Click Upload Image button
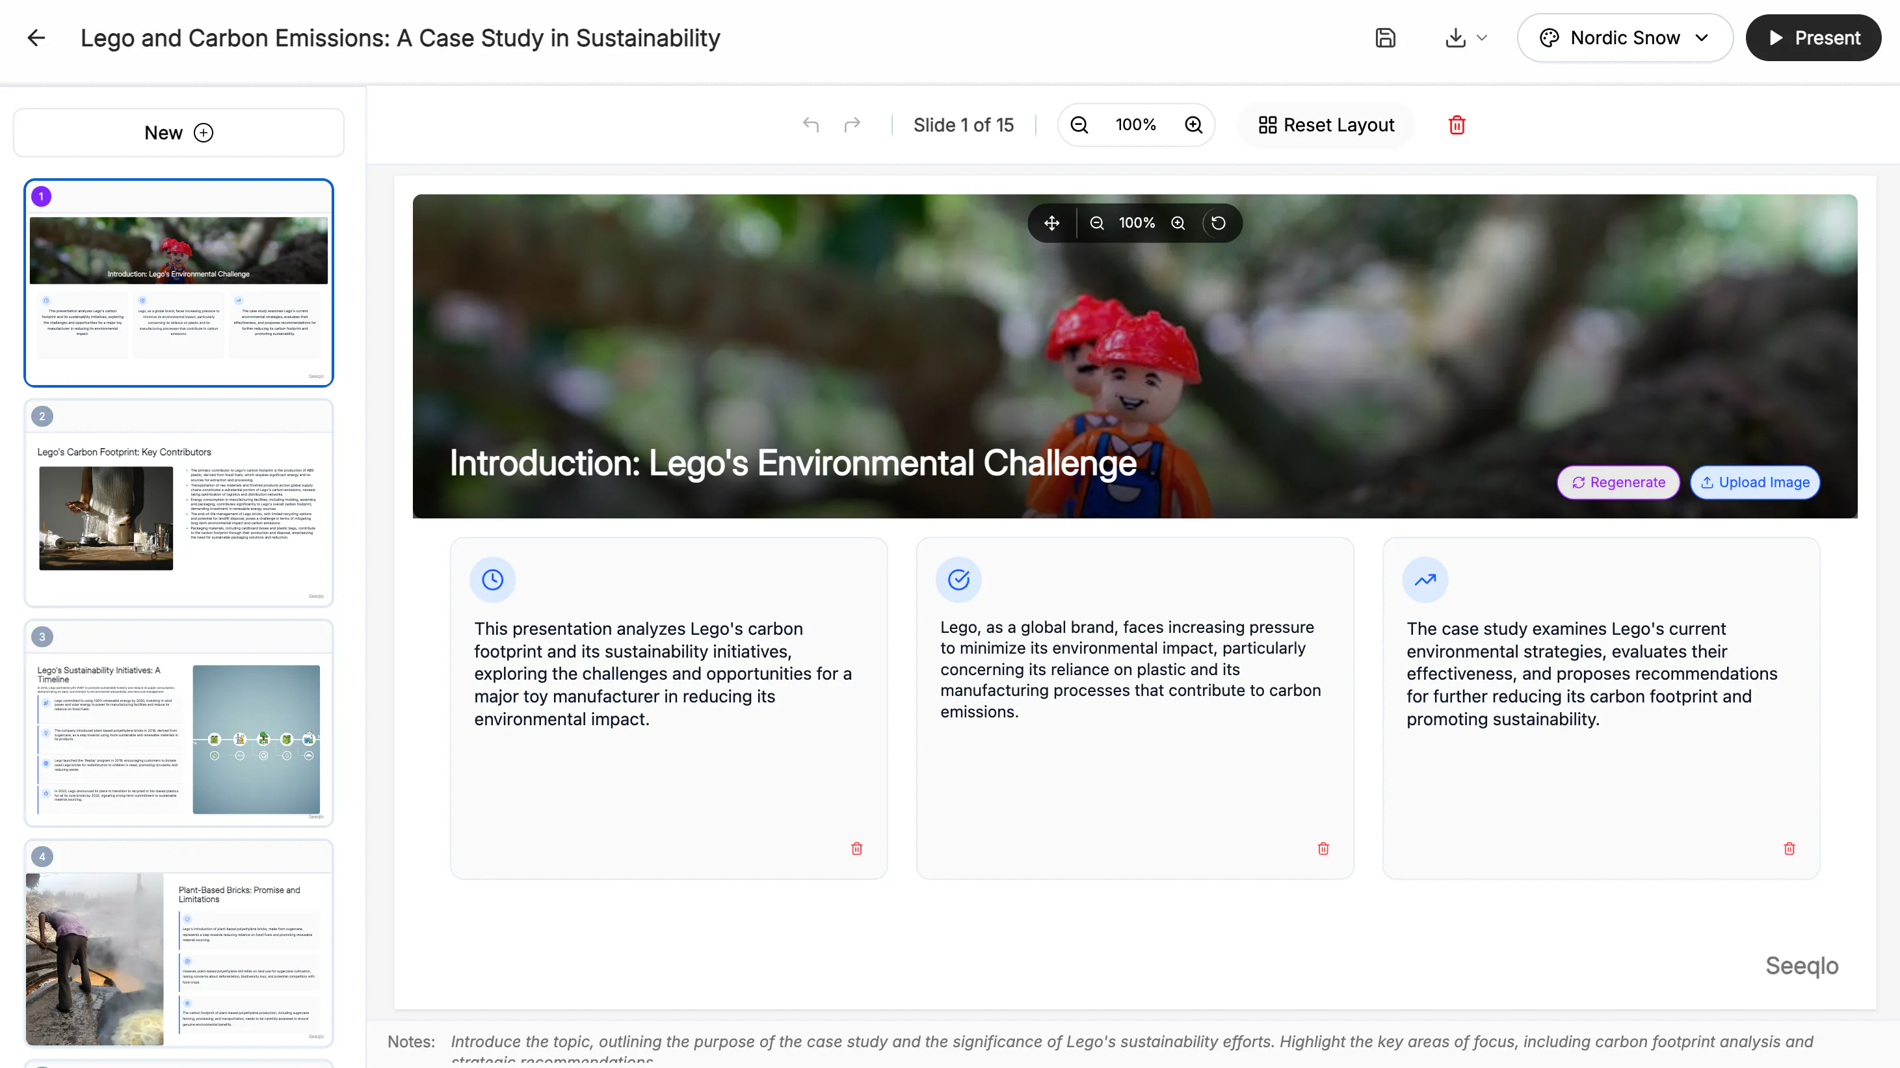 [x=1755, y=483]
